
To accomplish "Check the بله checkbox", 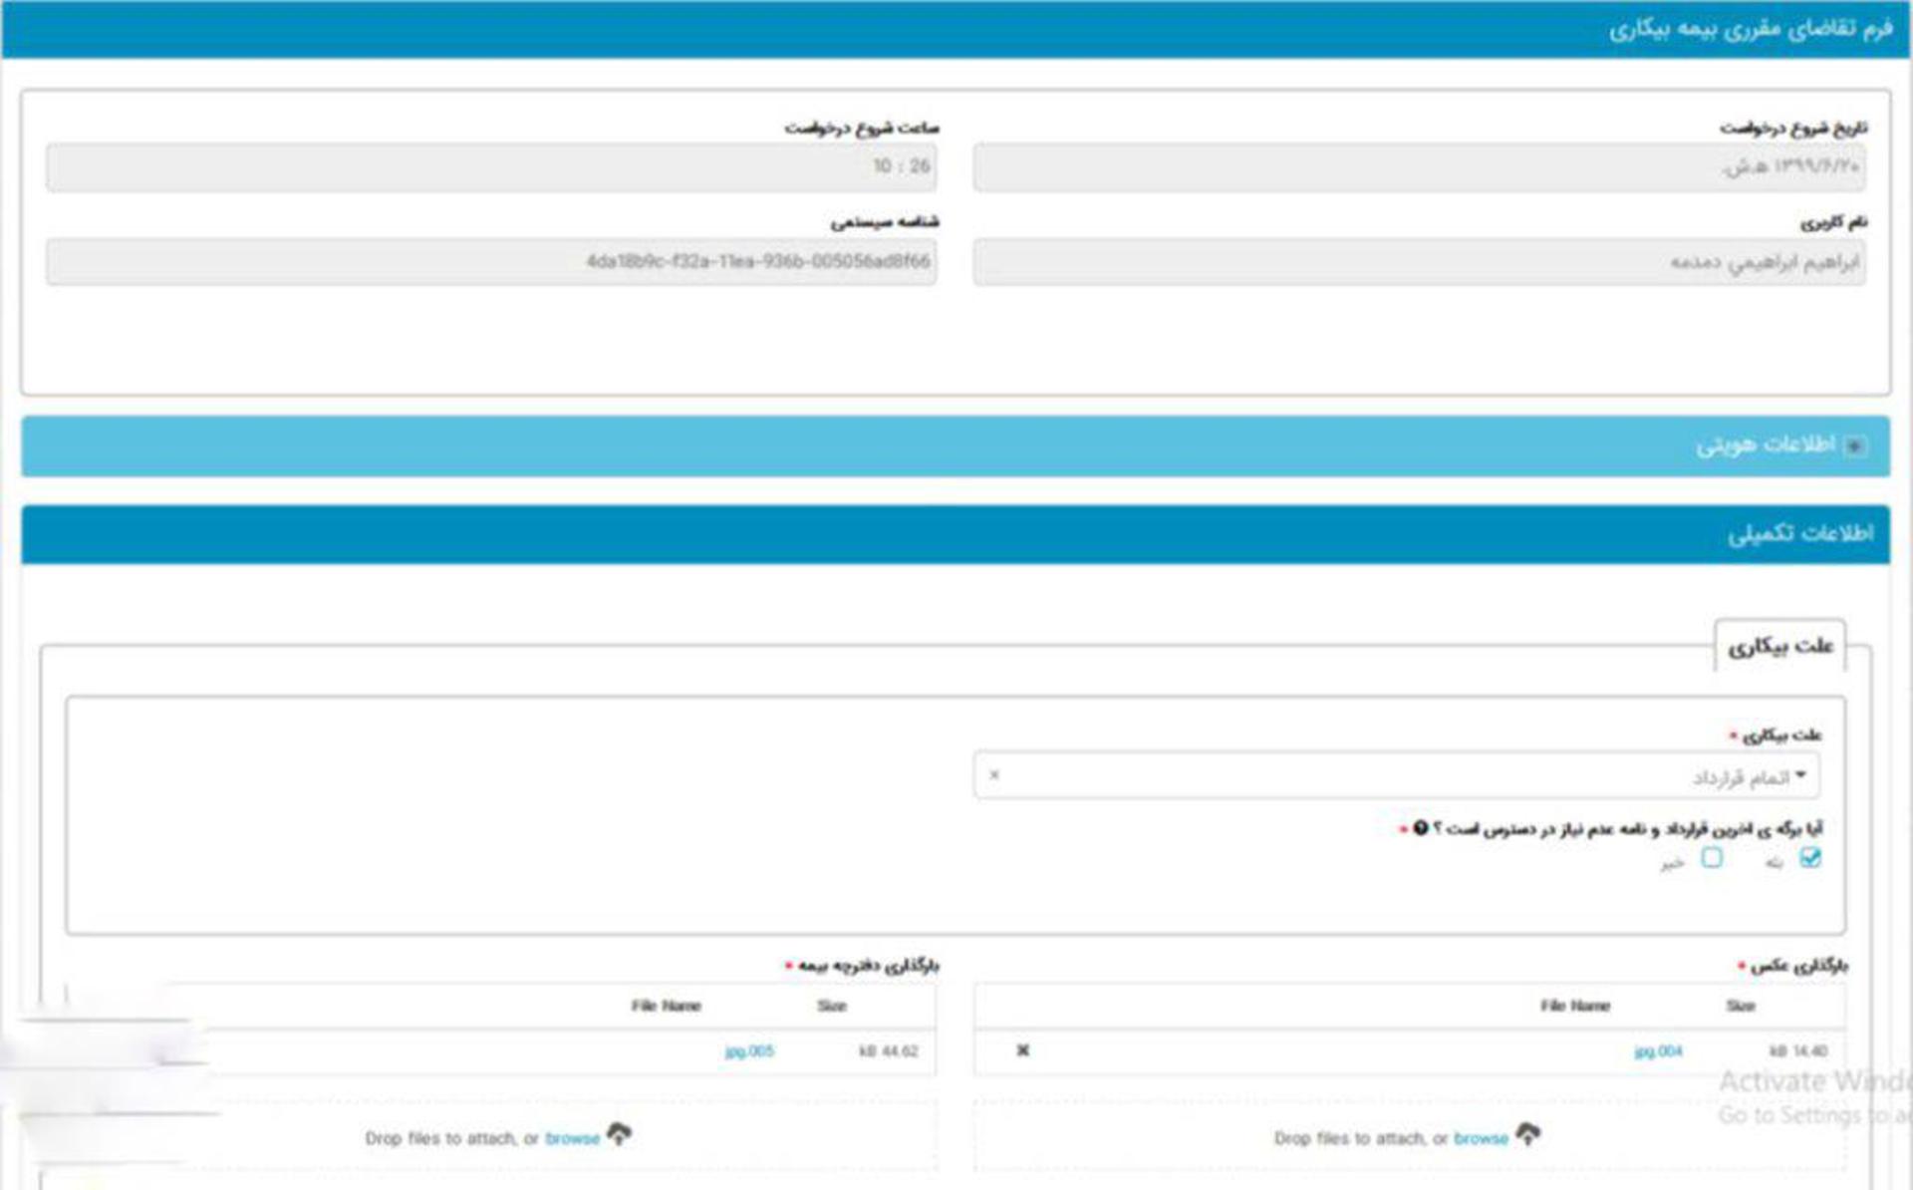I will (x=1810, y=857).
